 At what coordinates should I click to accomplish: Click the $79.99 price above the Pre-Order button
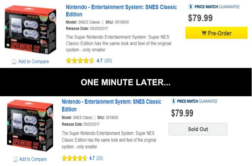pyautogui.click(x=201, y=18)
